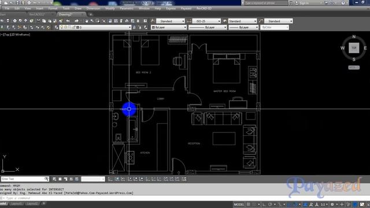The width and height of the screenshot is (370, 208).
Task: Click the new drawing tab plus button
Action: coord(91,14)
